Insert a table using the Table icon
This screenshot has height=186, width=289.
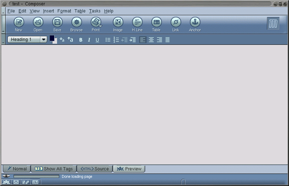tap(156, 22)
